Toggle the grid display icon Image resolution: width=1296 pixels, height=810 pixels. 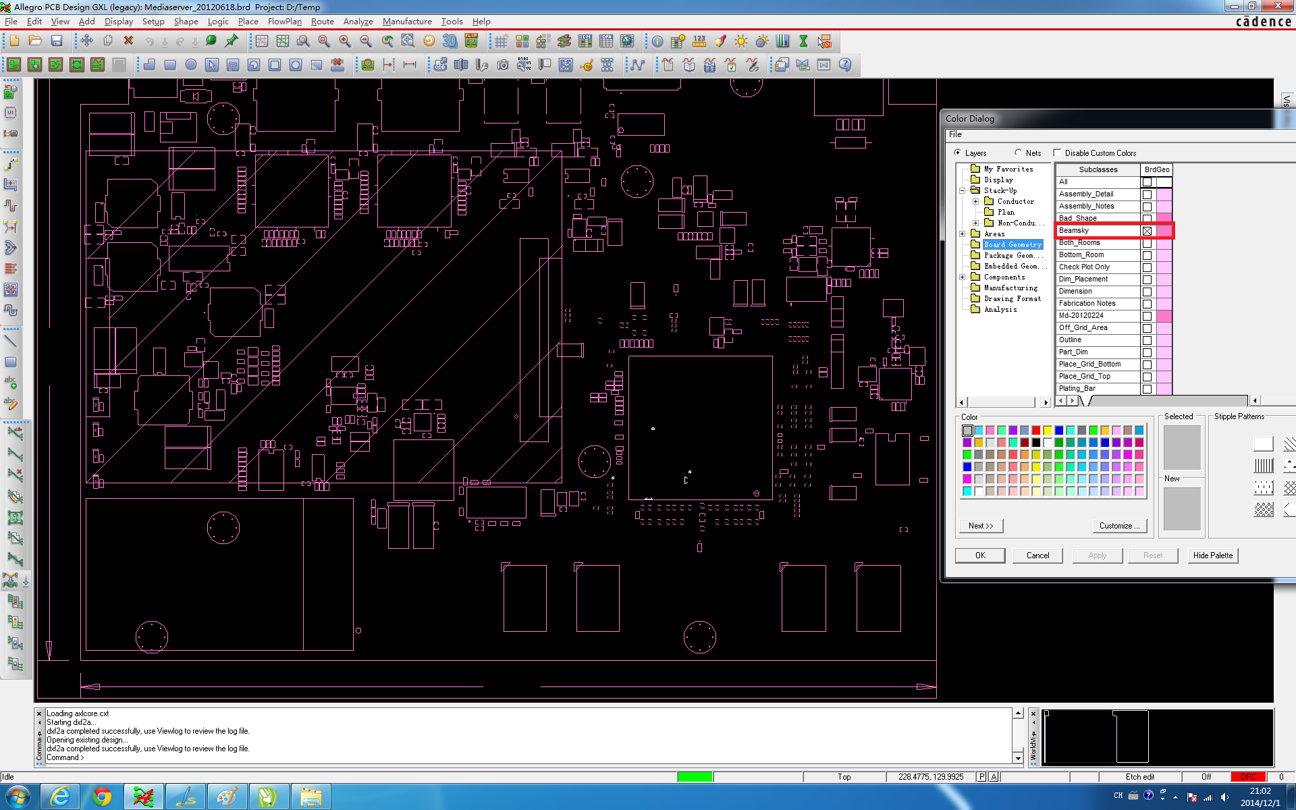501,41
